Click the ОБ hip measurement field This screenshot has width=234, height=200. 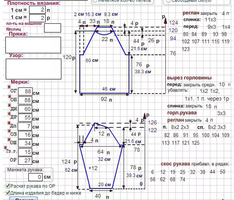[25, 100]
